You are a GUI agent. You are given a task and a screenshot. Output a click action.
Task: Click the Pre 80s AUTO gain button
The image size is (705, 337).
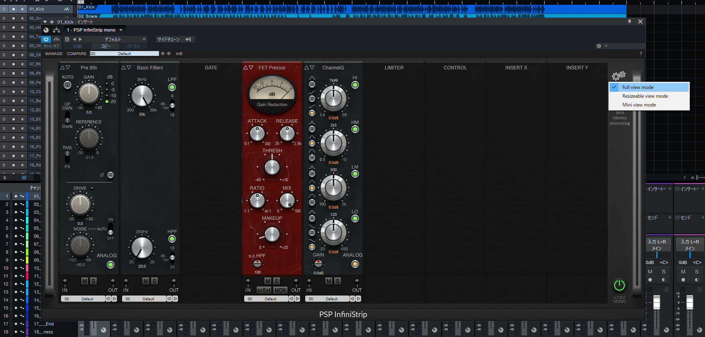[x=67, y=85]
